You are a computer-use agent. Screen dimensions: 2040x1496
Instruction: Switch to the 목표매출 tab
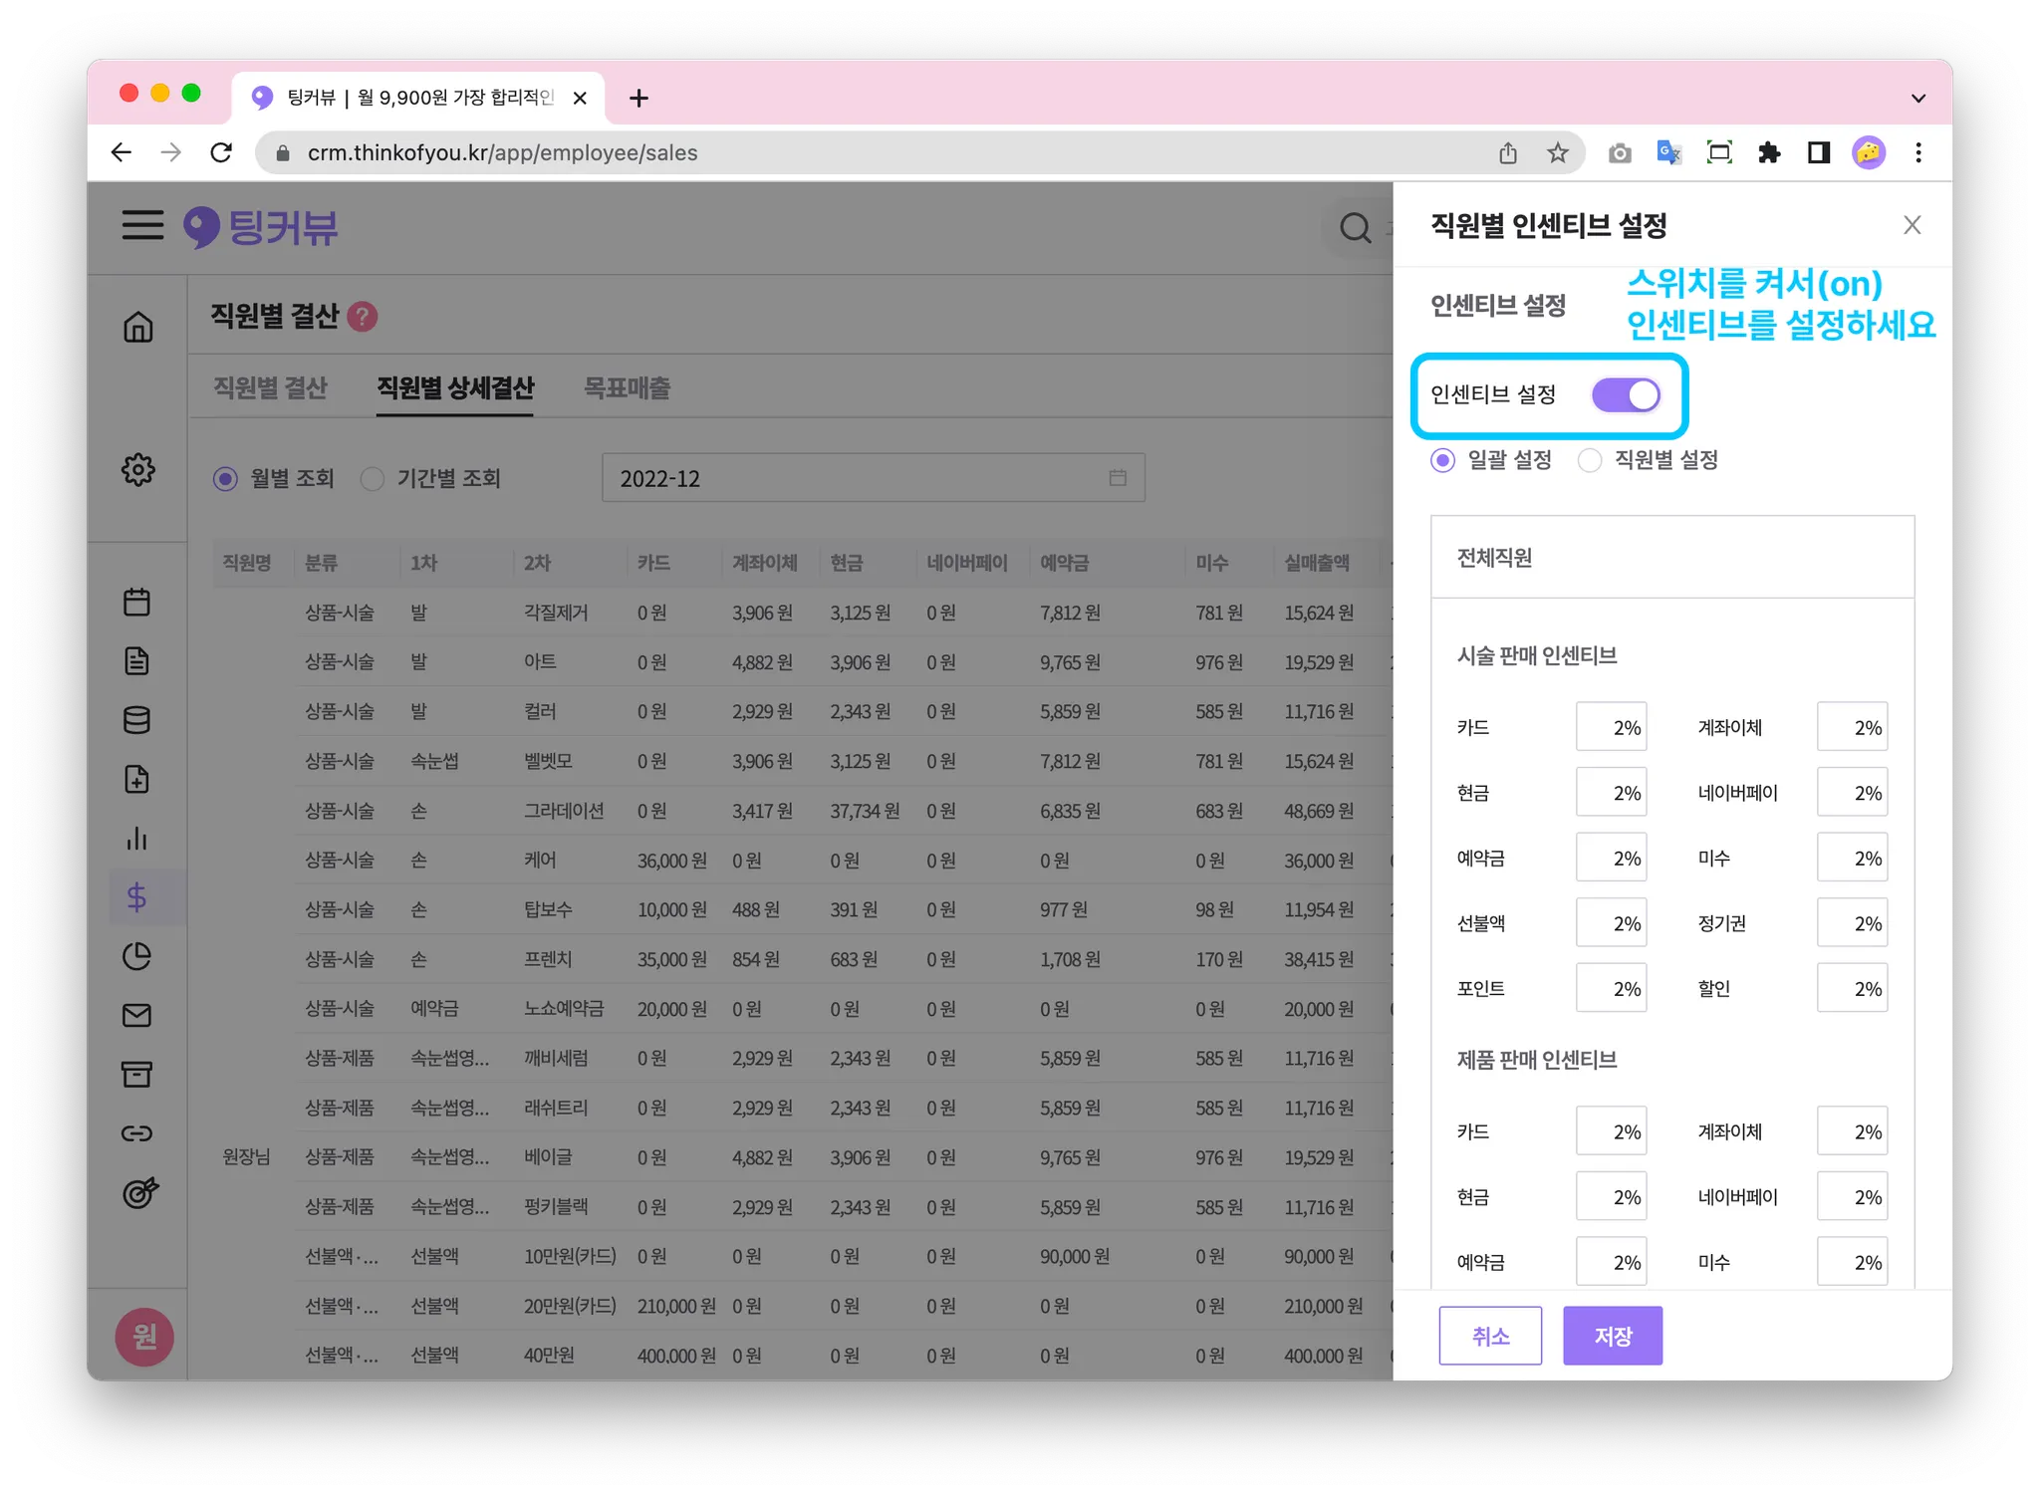(627, 387)
